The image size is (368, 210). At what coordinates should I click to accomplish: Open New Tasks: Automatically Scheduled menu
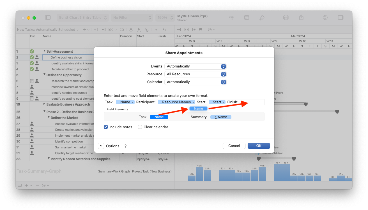point(48,29)
